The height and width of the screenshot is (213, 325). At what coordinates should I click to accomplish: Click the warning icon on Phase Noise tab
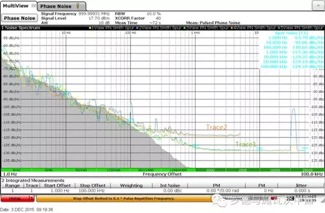[x=77, y=6]
